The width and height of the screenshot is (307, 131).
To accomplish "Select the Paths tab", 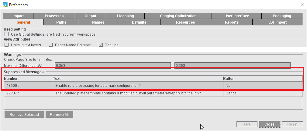I will pos(61,22).
